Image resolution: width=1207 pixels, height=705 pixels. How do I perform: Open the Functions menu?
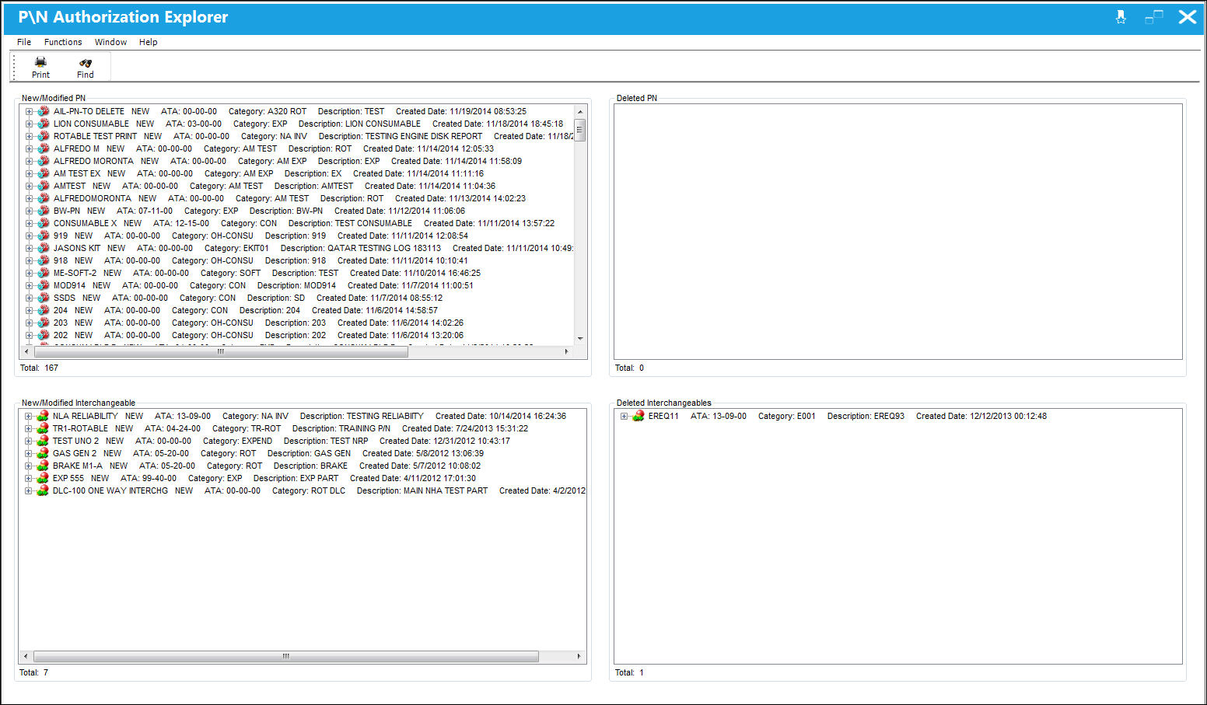[63, 42]
